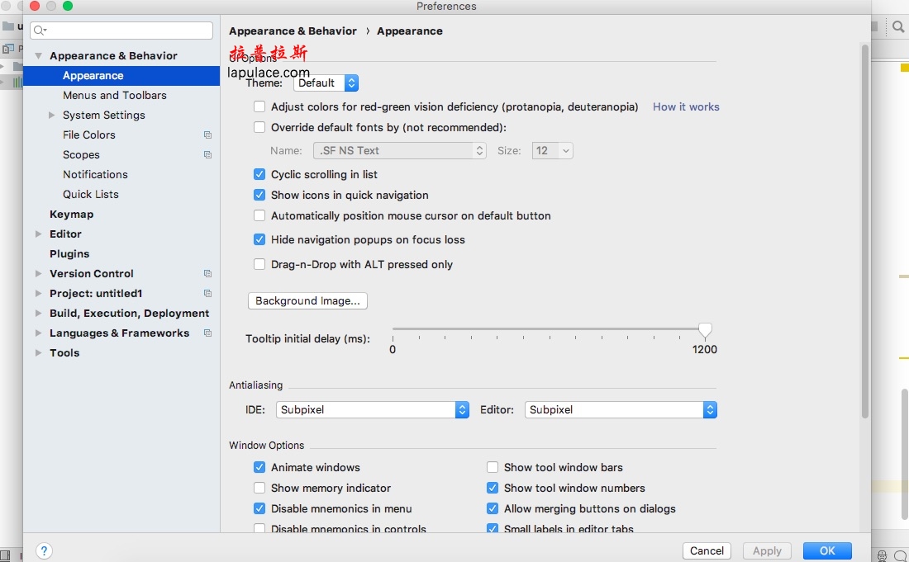Open the Theme dropdown

pos(326,83)
